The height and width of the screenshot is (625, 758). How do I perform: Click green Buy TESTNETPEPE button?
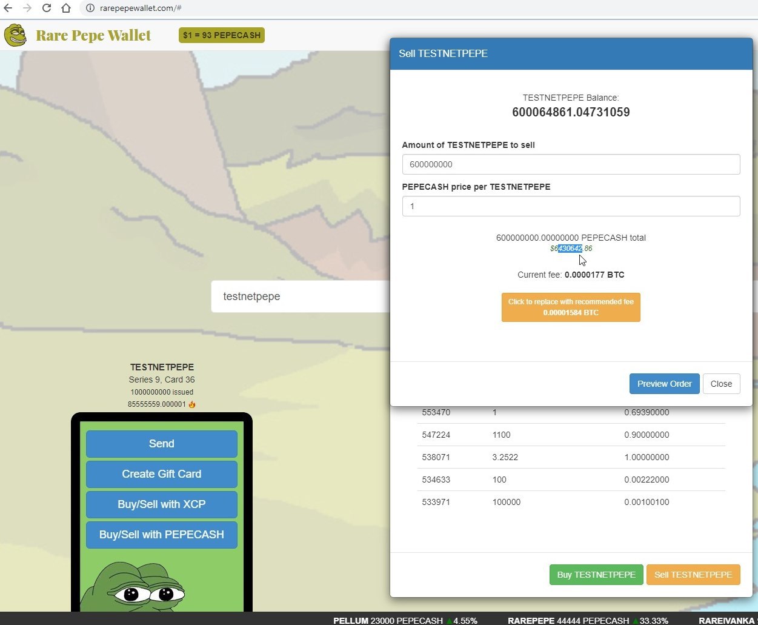pyautogui.click(x=596, y=575)
